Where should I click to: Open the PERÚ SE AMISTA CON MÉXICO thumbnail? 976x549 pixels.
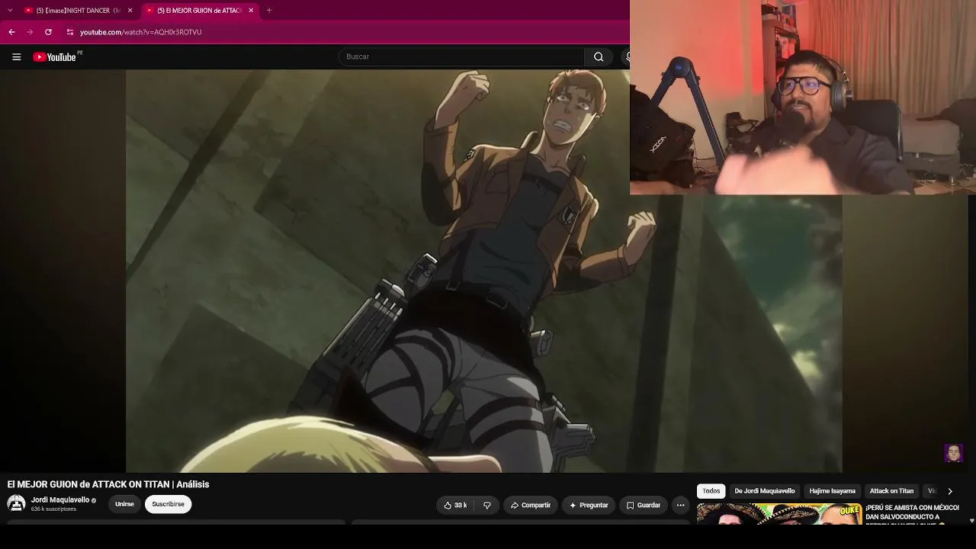click(x=779, y=515)
